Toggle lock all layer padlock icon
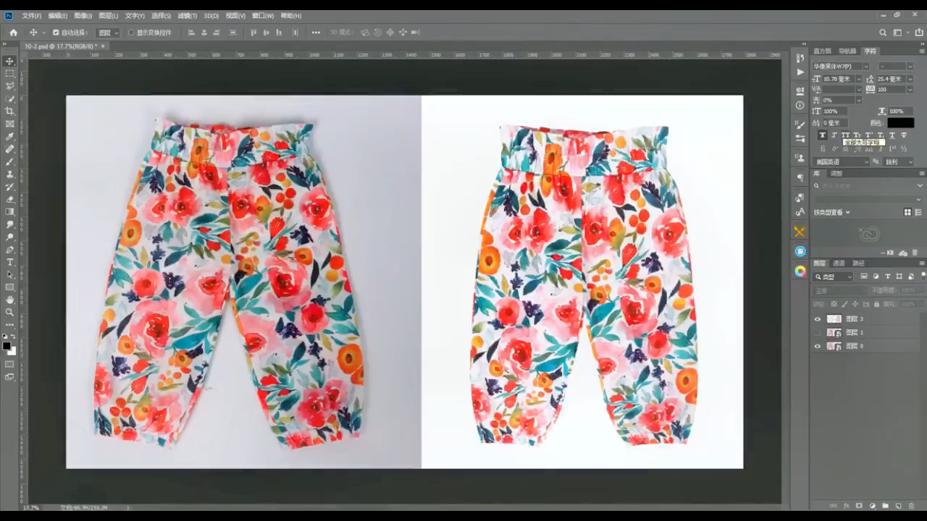 coord(876,304)
